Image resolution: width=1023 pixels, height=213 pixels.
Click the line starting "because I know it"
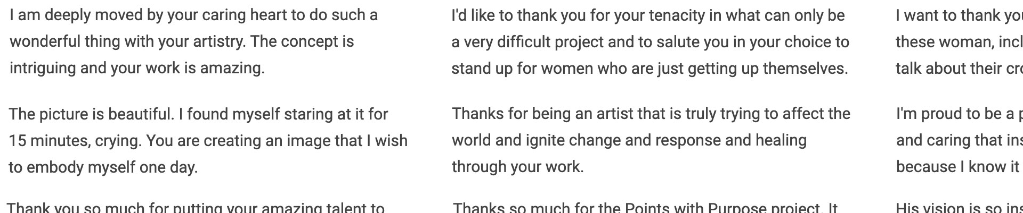pos(959,167)
